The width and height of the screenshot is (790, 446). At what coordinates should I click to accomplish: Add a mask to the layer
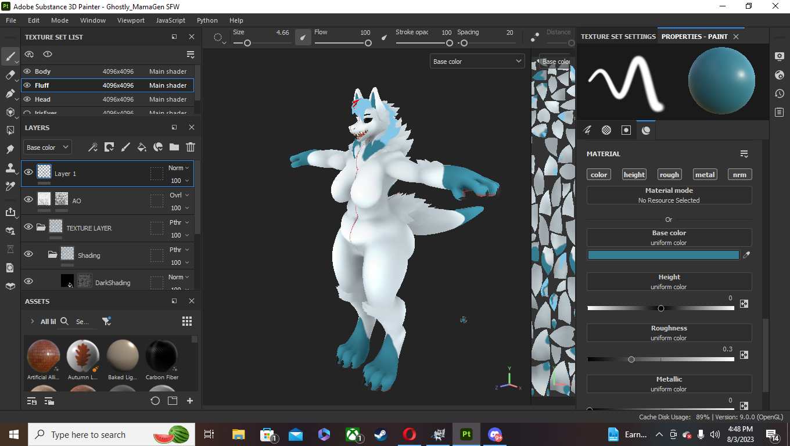(109, 148)
